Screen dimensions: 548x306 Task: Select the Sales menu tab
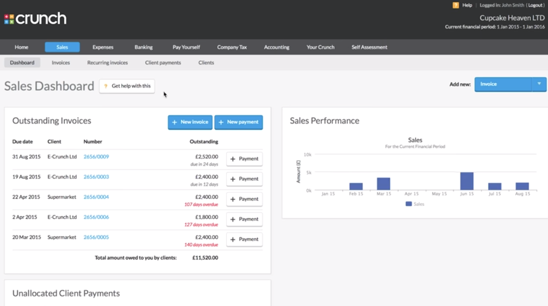(62, 47)
